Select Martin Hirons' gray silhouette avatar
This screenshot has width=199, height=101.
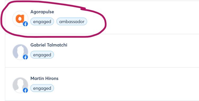tap(20, 85)
